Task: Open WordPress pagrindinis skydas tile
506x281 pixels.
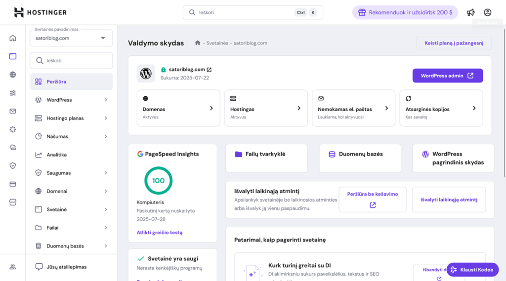Action: pos(454,158)
